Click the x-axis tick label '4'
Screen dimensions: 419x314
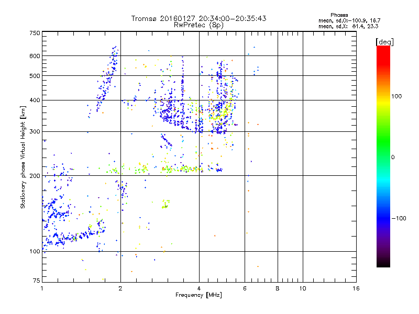[x=199, y=288]
